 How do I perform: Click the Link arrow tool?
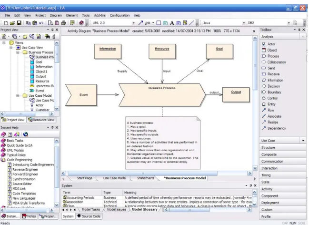pos(141,23)
